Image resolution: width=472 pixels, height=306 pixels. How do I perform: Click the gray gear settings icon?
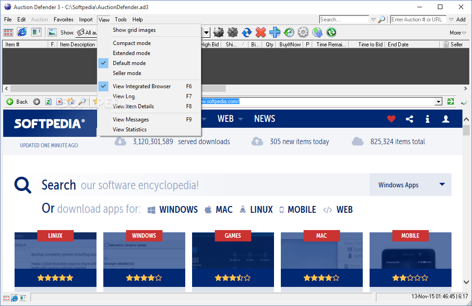click(303, 32)
